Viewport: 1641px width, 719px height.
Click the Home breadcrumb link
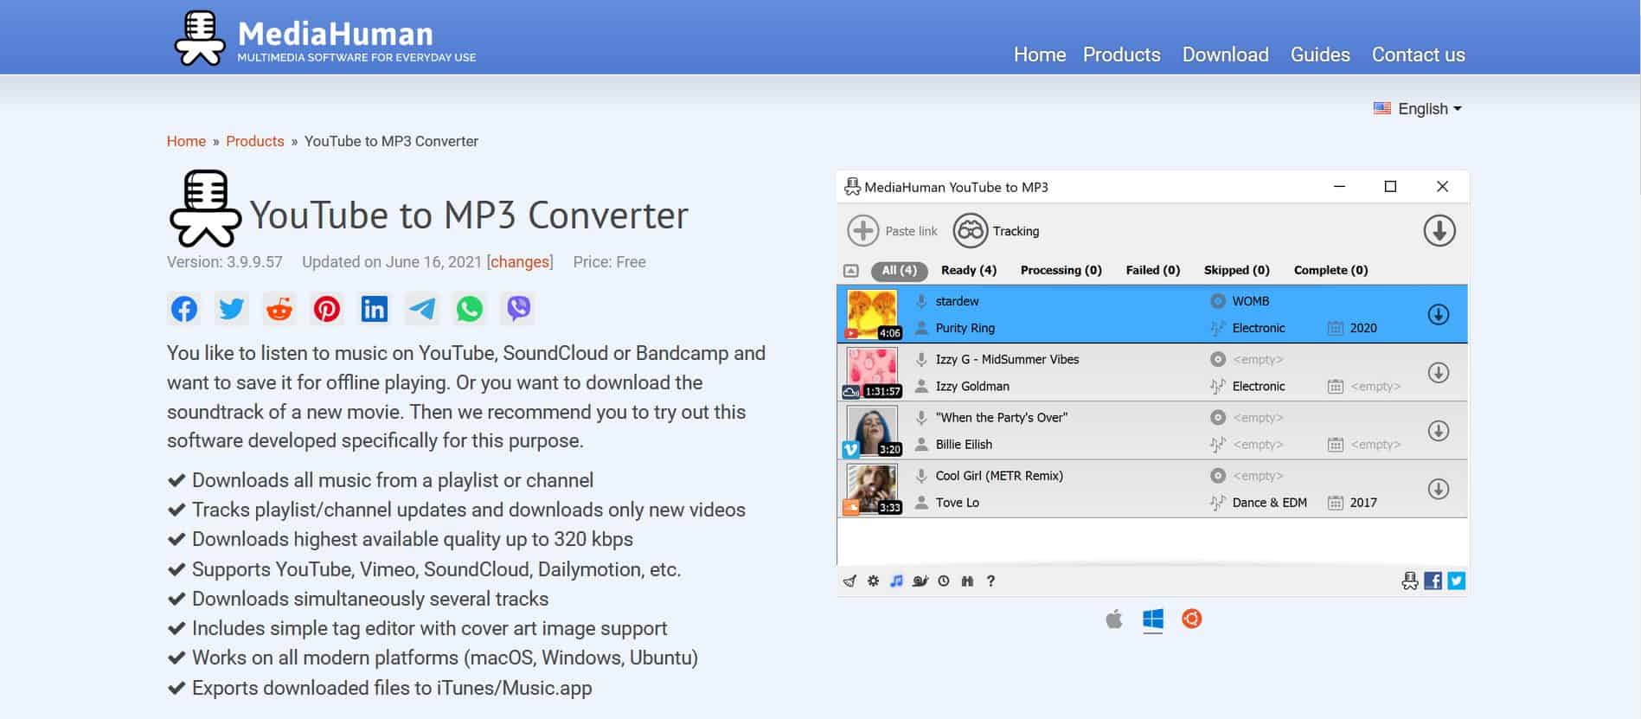pos(186,141)
